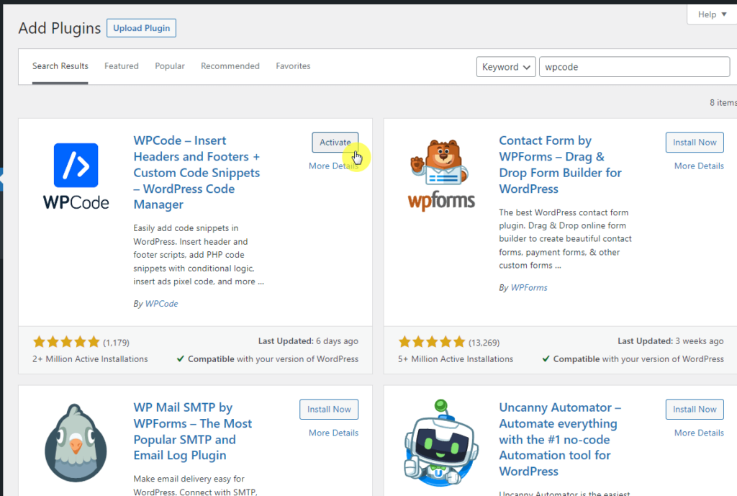Click the WPForms compatibility checkmark text
The width and height of the screenshot is (737, 496).
pos(633,359)
